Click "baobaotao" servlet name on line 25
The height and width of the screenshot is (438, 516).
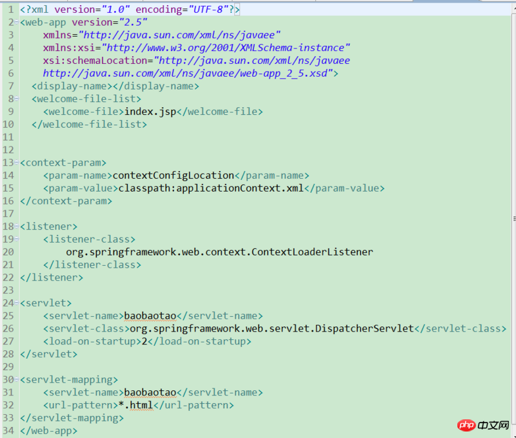pyautogui.click(x=150, y=316)
